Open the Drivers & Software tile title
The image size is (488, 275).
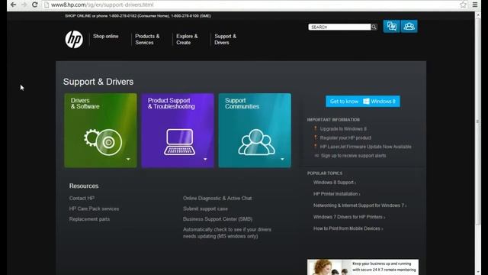85,104
